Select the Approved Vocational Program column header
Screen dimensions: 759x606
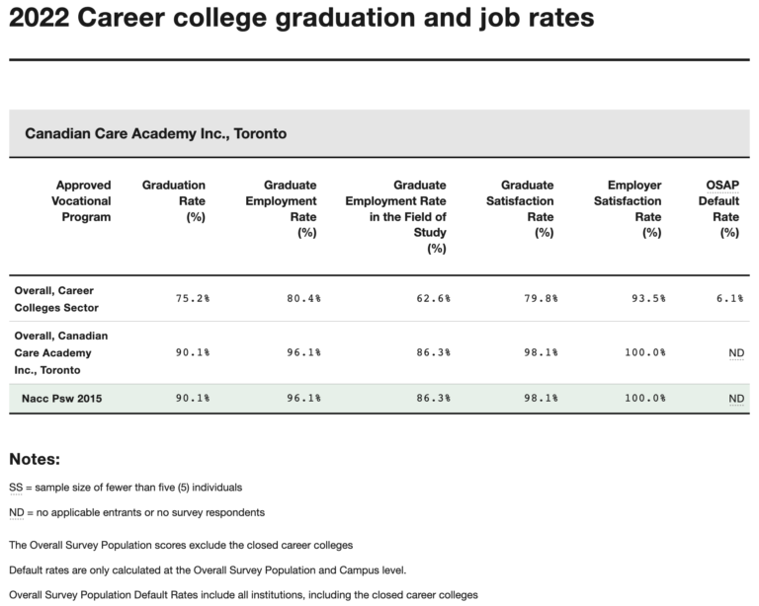tap(84, 201)
